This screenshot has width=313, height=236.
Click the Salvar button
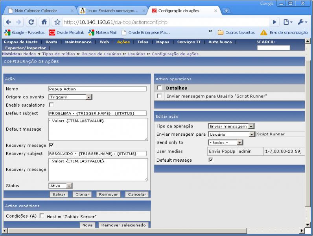(59, 194)
